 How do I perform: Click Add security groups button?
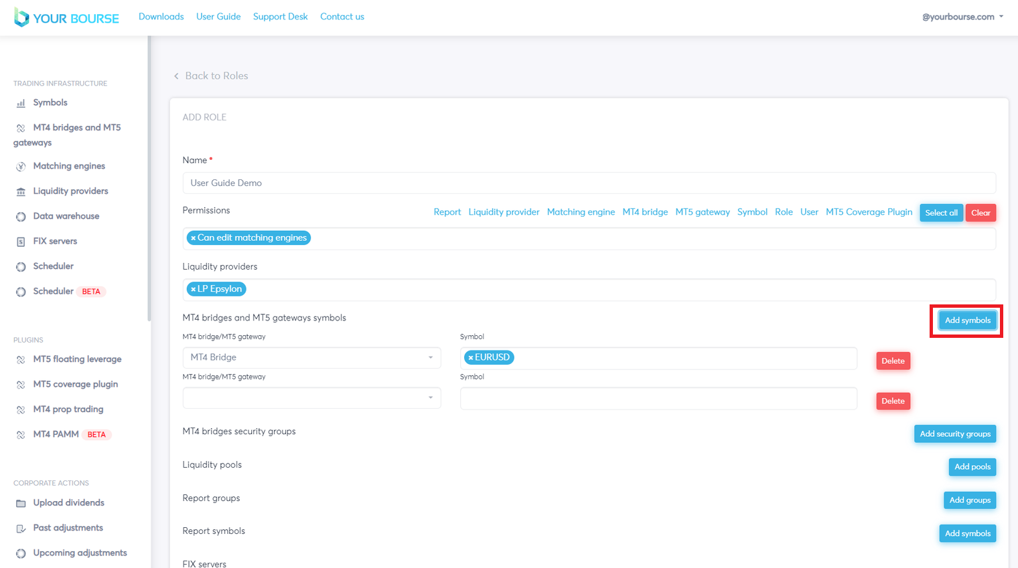955,434
